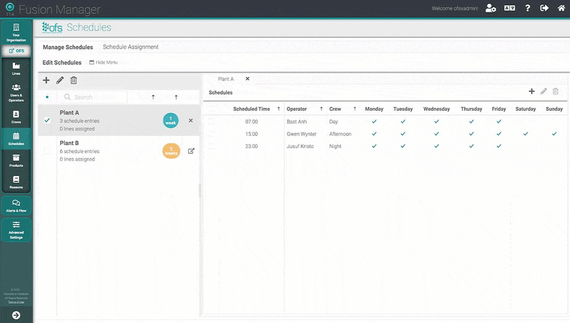This screenshot has height=323, width=570.
Task: Add a schedule entry with right-panel plus icon
Action: (x=531, y=92)
